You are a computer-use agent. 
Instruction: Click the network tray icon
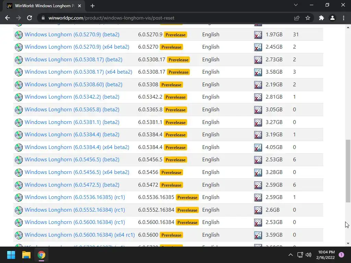[x=300, y=255]
